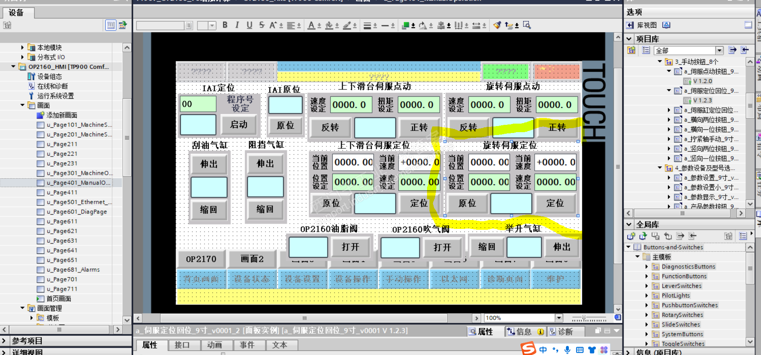Switch to the 属性 sub-tab

tap(150, 345)
